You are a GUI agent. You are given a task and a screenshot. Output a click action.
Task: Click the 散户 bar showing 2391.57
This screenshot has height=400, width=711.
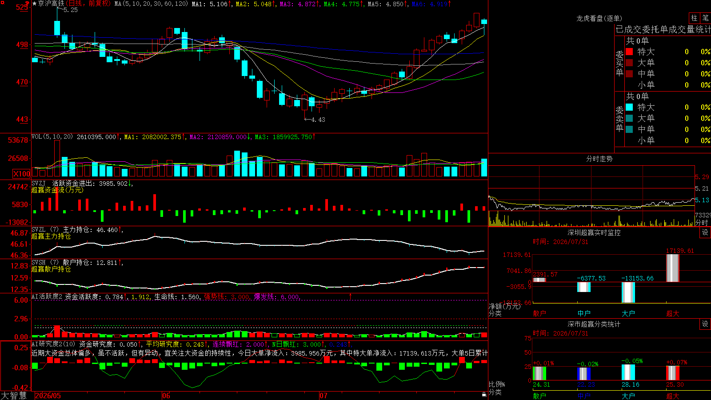tap(539, 280)
